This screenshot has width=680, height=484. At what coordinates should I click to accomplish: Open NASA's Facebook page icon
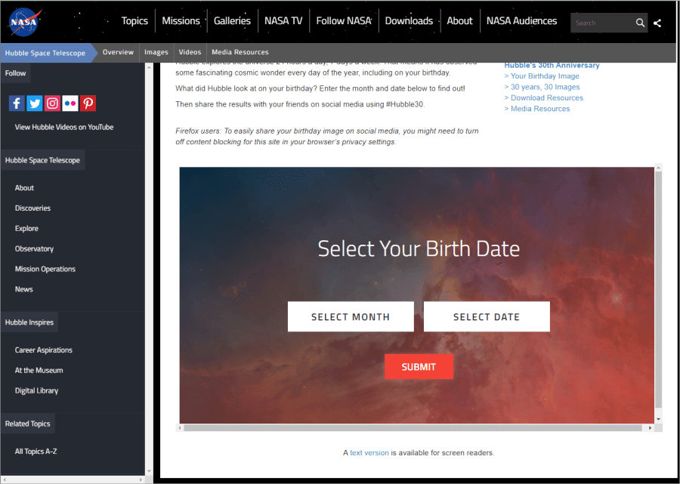pyautogui.click(x=17, y=103)
